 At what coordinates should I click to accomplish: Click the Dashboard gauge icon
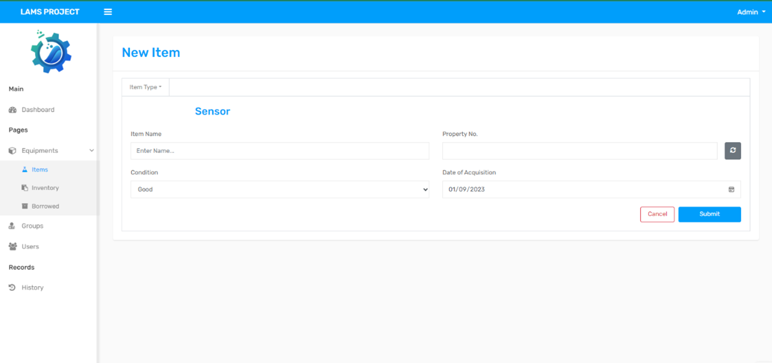click(12, 110)
